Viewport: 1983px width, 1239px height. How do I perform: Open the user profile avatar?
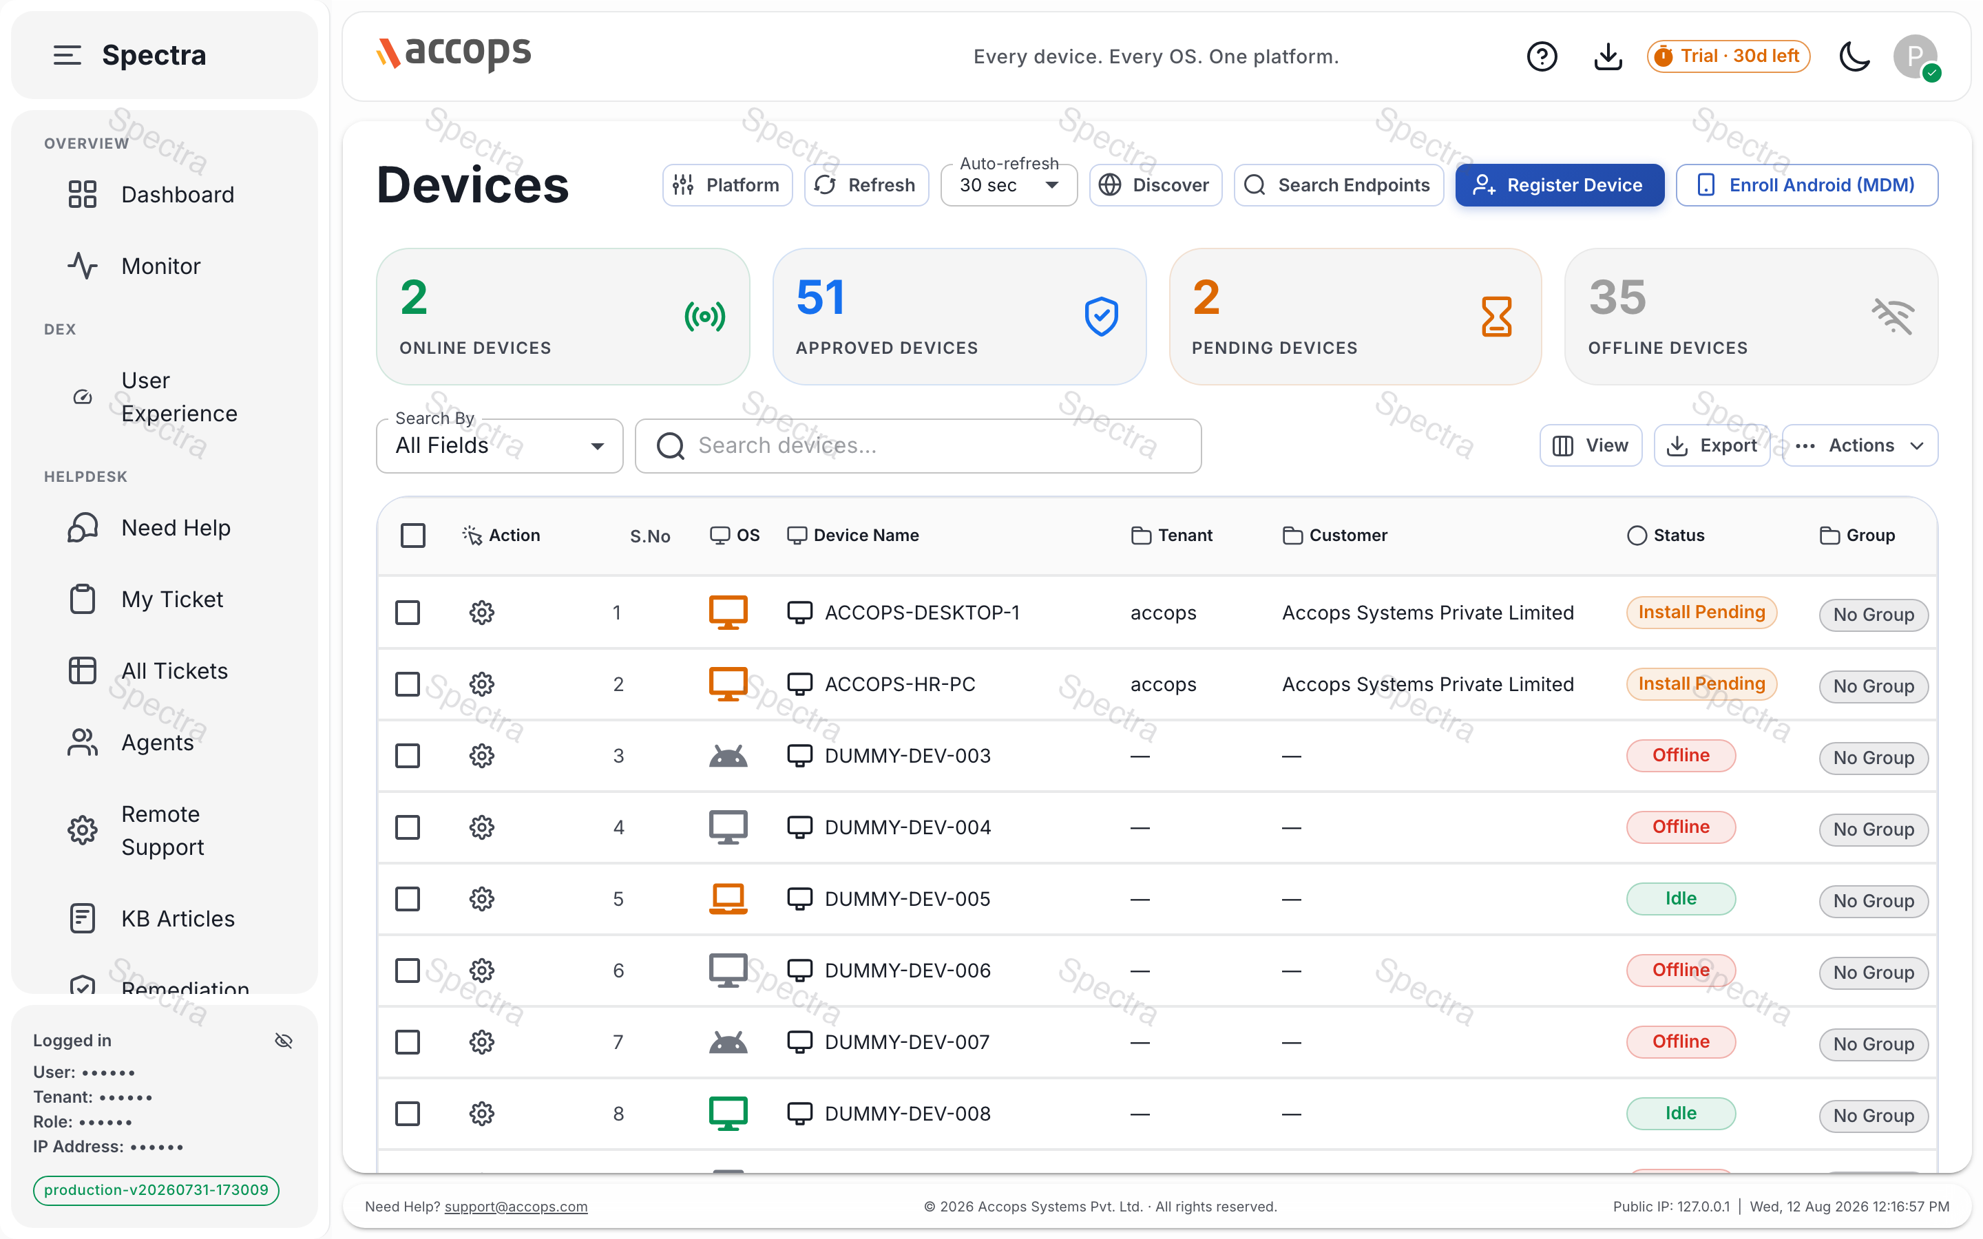pyautogui.click(x=1915, y=56)
